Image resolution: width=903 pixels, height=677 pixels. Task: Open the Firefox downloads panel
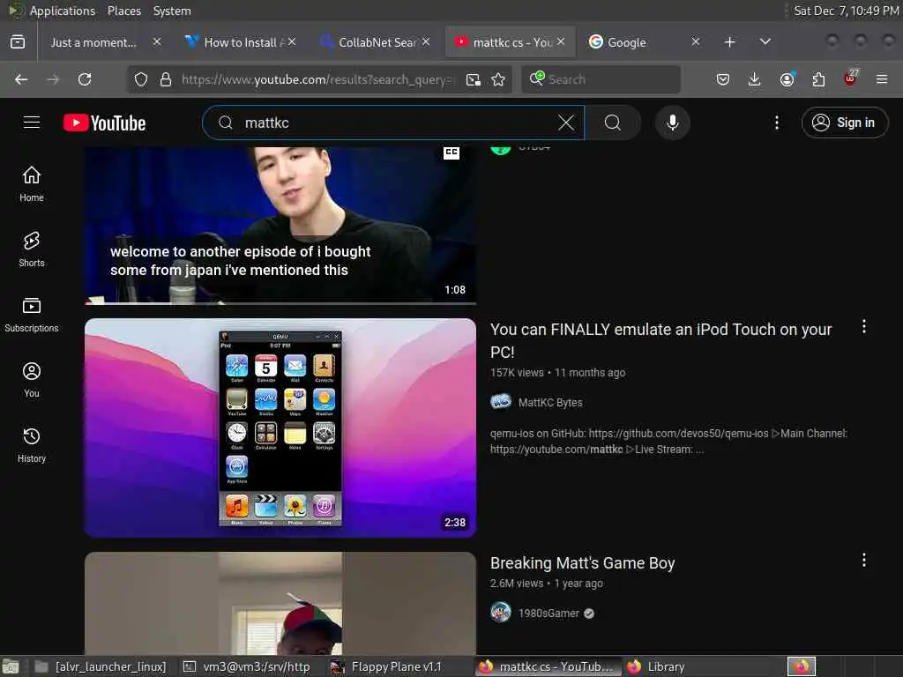(755, 79)
